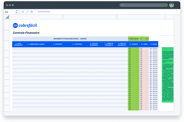
Task: Click the select-all triangle corner
Action: pyautogui.click(x=7, y=17)
